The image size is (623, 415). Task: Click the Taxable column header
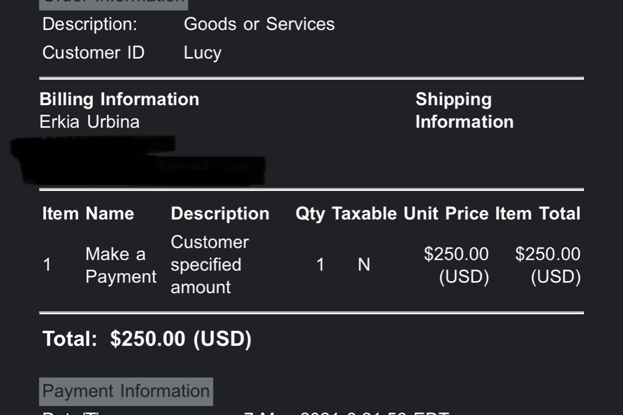pyautogui.click(x=364, y=214)
